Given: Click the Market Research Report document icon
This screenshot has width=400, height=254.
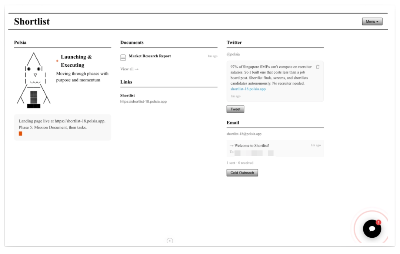Looking at the screenshot, I should [123, 57].
